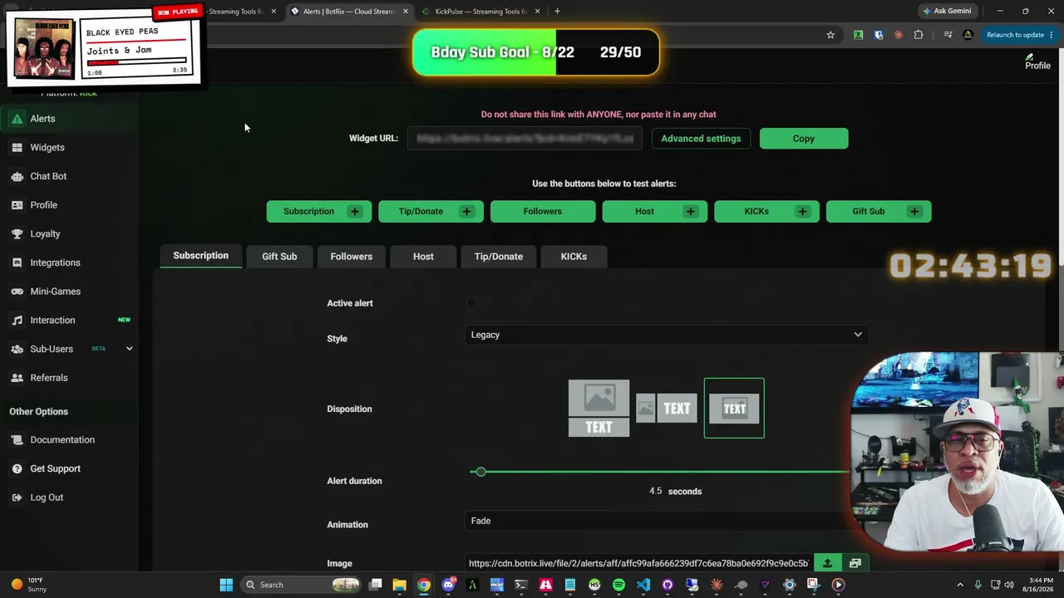Image resolution: width=1064 pixels, height=598 pixels.
Task: Open the Animation dropdown showing Fade
Action: [667, 521]
